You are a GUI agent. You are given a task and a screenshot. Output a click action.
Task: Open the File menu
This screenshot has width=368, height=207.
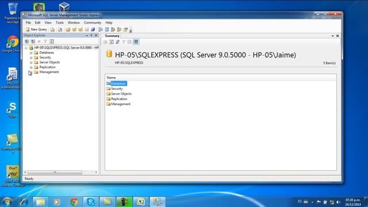28,22
